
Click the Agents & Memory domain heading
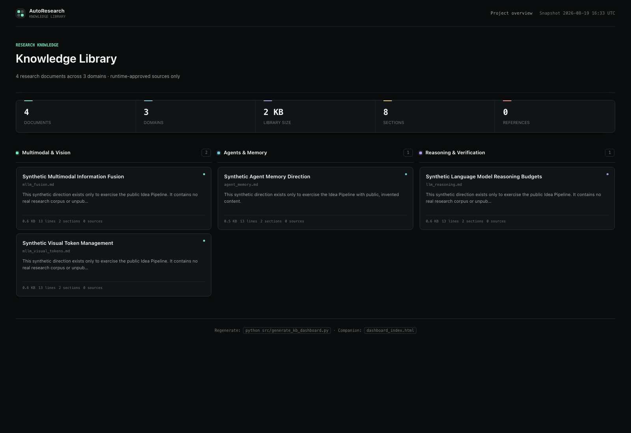pyautogui.click(x=245, y=153)
